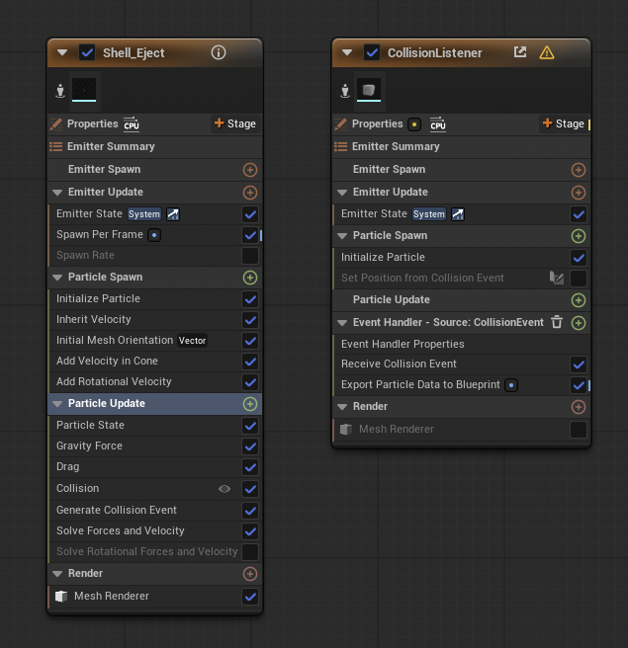Click the info icon on Shell_Eject header

pyautogui.click(x=219, y=52)
